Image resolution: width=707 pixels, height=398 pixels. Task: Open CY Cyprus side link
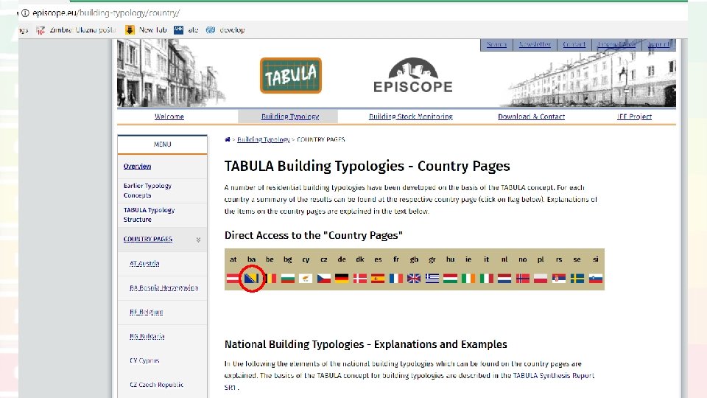[x=144, y=360]
